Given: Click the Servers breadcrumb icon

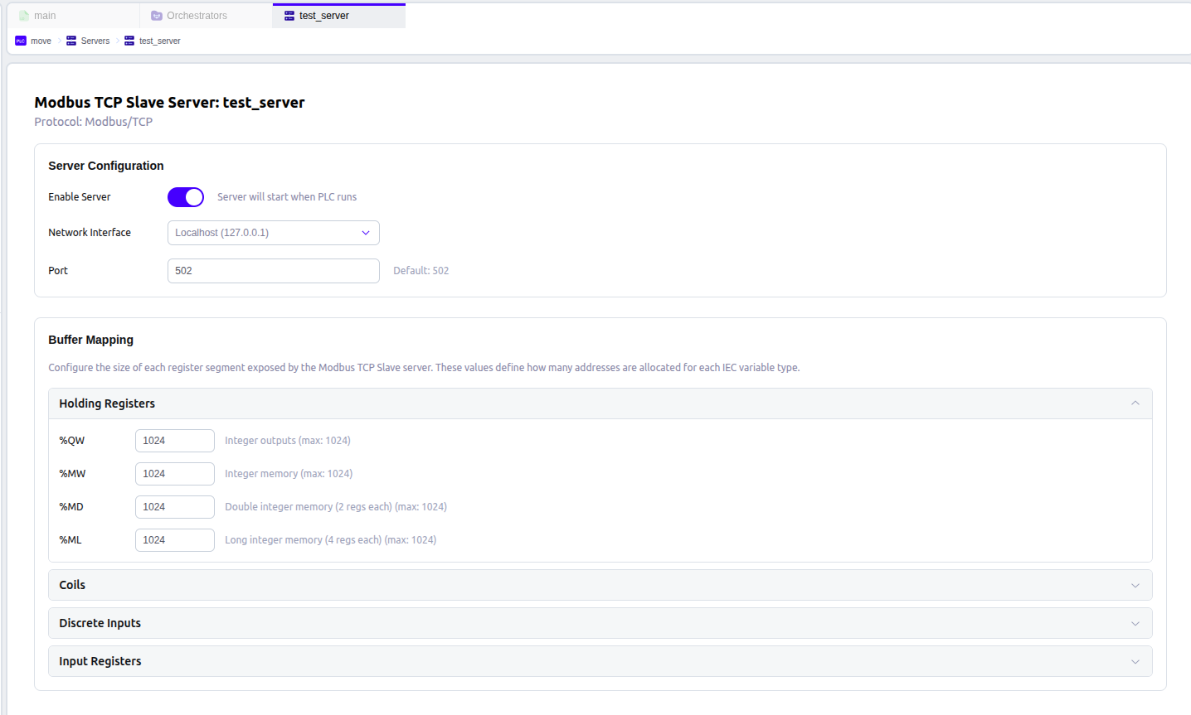Looking at the screenshot, I should point(71,41).
